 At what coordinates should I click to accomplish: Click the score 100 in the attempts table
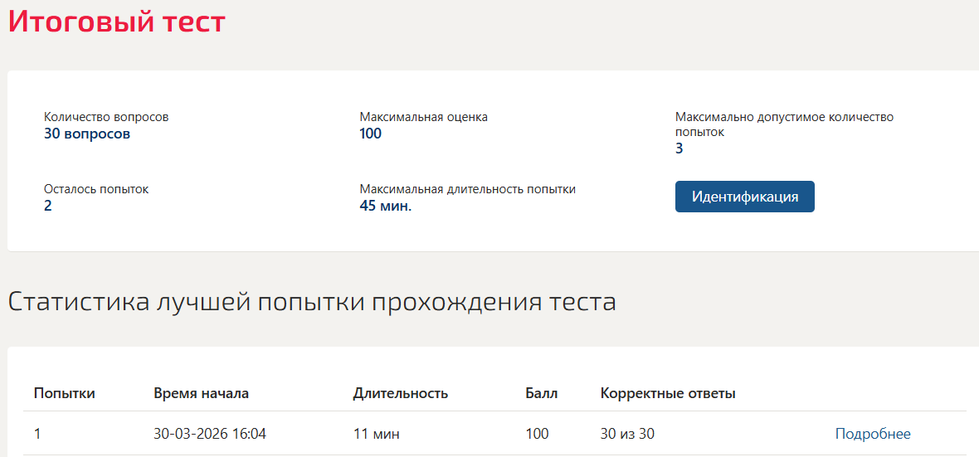(x=537, y=434)
